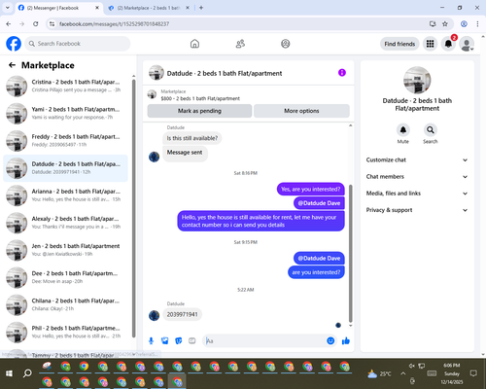Open the Groups icon in top navigation
Viewport: 486px width, 389px height.
pyautogui.click(x=286, y=44)
